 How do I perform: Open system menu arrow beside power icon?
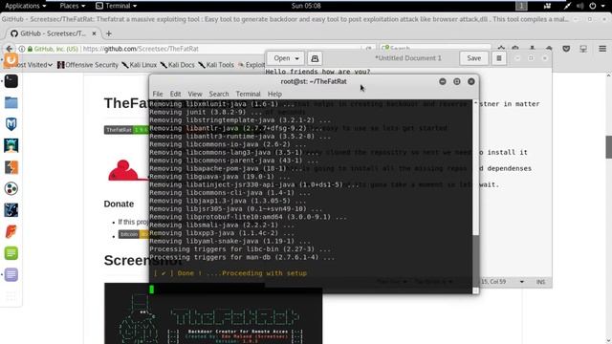point(602,6)
